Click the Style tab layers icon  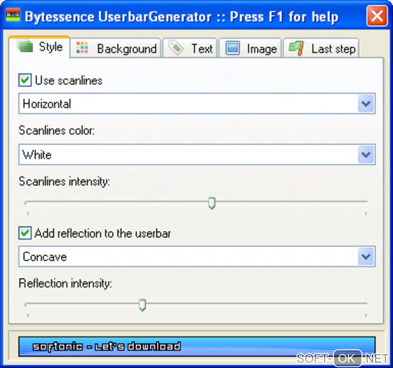click(x=26, y=47)
